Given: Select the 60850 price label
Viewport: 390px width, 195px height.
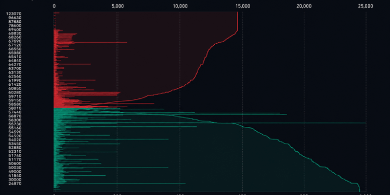Looking at the screenshot, I should (15, 88).
